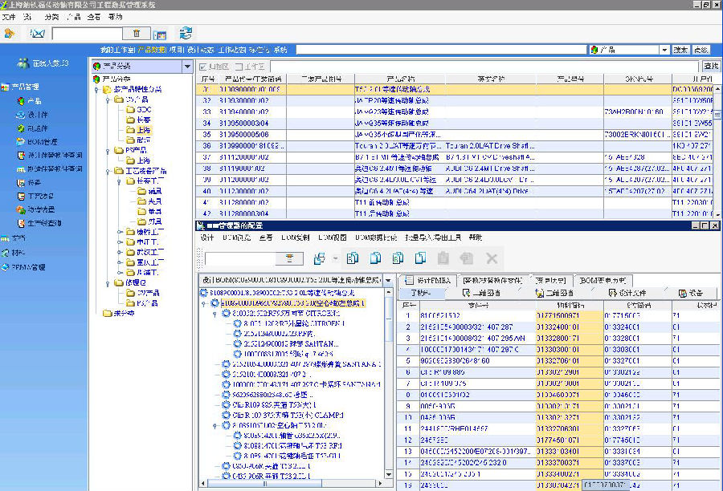723x491 pixels.
Task: Click the first copy-document icon in BOM toolbar
Action: tap(353, 258)
